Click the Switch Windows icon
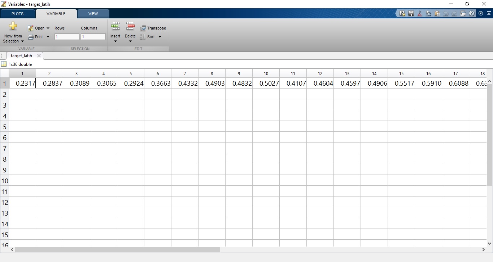Image resolution: width=493 pixels, height=262 pixels. (x=463, y=14)
